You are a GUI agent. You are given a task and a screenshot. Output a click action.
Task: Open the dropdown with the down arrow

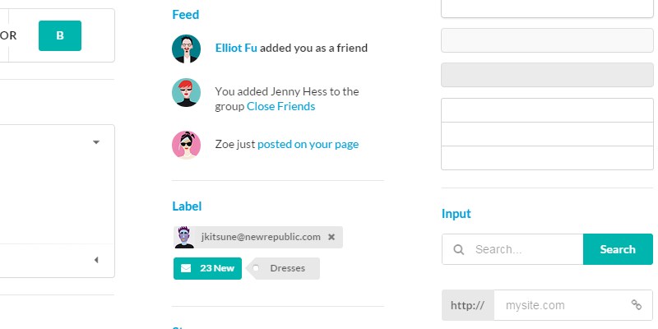(x=96, y=142)
